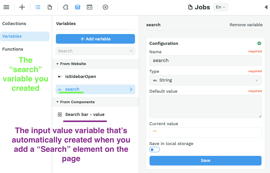The width and height of the screenshot is (270, 173).
Task: Select the Search bar - value variable
Action: (x=85, y=114)
